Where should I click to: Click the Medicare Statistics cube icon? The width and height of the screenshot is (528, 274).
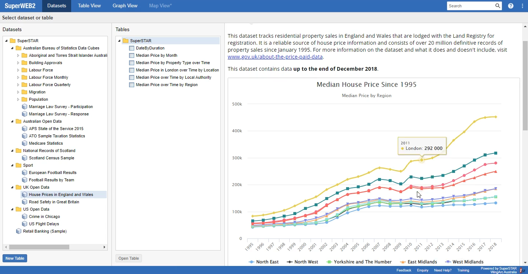[x=25, y=143]
